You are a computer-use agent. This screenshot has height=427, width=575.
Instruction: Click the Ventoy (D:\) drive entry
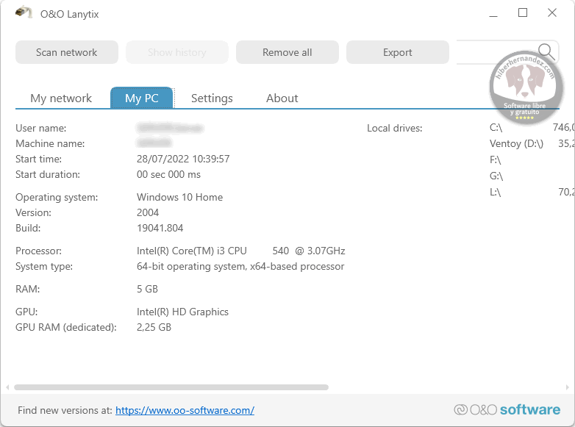tap(516, 143)
